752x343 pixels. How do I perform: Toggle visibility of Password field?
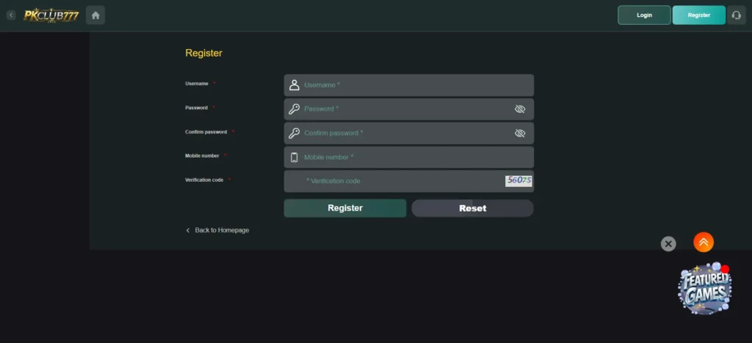[520, 109]
